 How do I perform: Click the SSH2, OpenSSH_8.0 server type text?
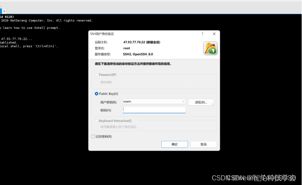[138, 54]
